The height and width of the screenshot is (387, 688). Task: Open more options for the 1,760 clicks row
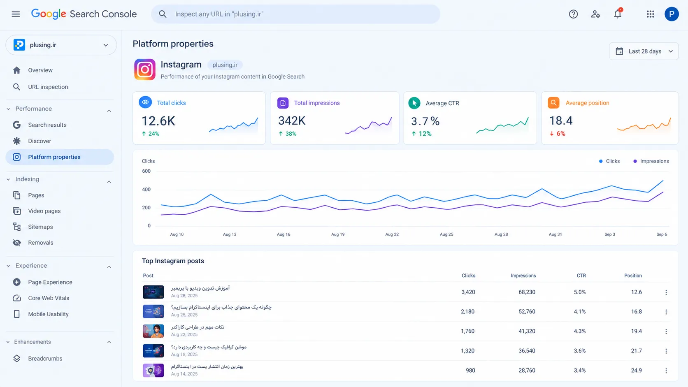[666, 331]
